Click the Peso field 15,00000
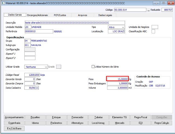175x134 pixels. pos(117,79)
